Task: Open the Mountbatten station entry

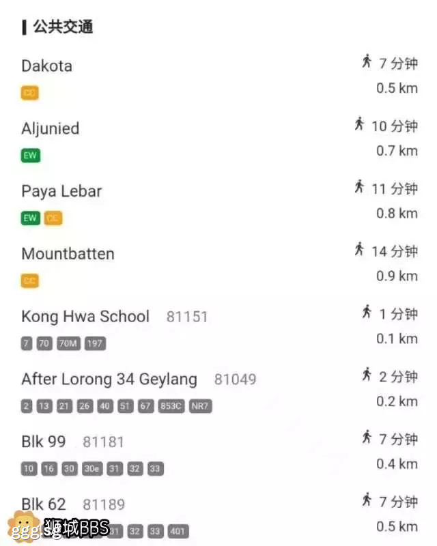Action: 68,254
